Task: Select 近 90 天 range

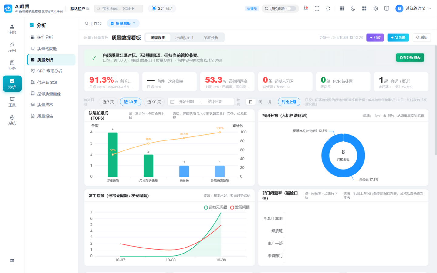Action: tap(154, 102)
